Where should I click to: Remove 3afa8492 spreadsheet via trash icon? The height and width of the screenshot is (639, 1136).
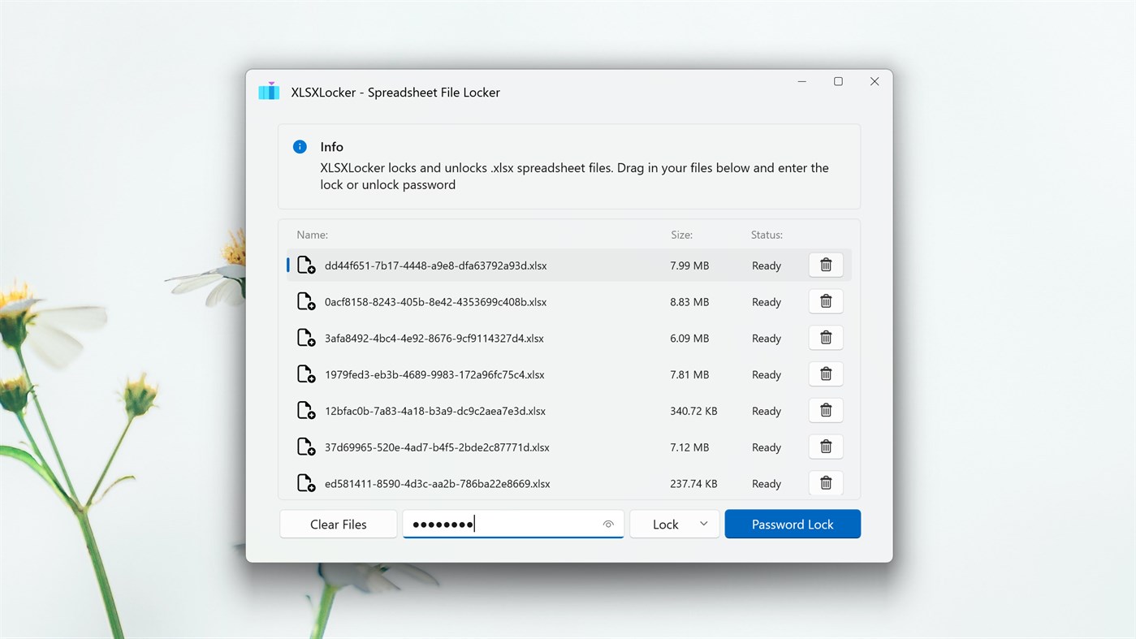coord(825,338)
